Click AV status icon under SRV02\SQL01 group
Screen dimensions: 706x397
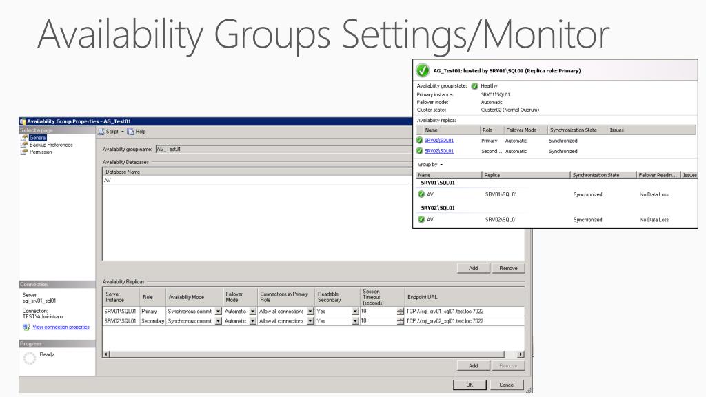point(421,219)
